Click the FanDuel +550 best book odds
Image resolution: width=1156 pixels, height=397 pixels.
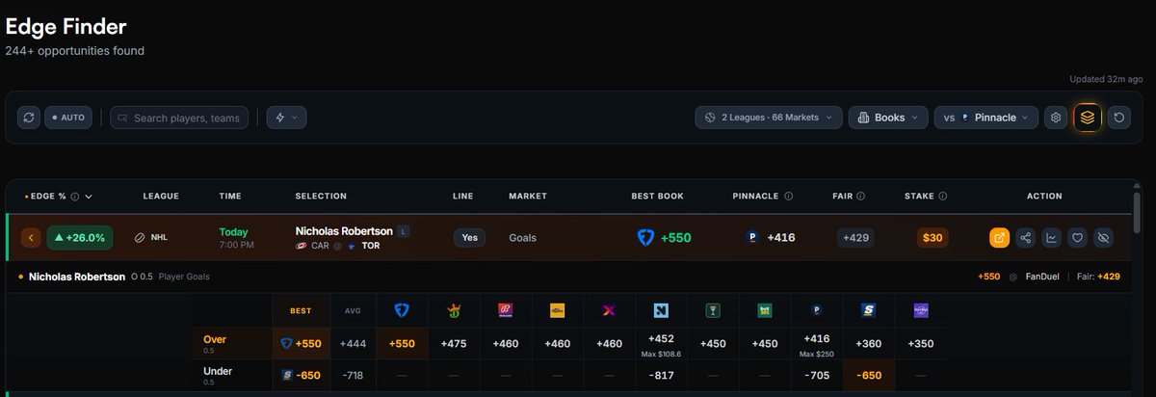[665, 237]
